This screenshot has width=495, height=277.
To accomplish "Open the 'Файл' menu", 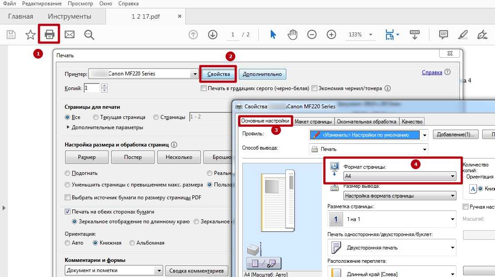I will coord(9,4).
